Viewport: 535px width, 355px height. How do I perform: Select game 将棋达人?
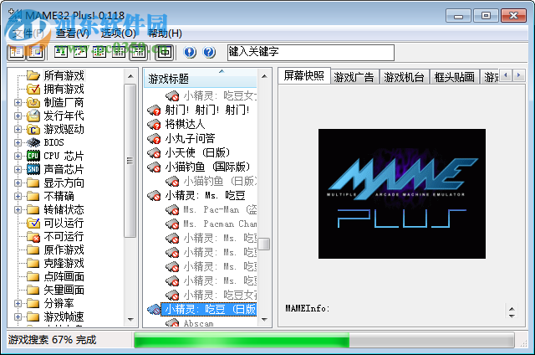pyautogui.click(x=185, y=125)
